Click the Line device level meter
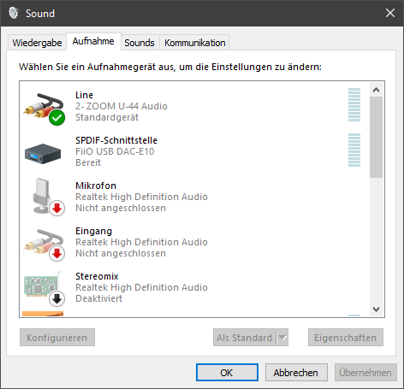 354,104
